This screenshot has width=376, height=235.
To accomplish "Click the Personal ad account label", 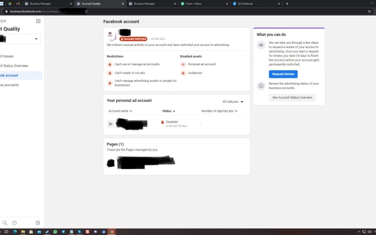I will pyautogui.click(x=202, y=64).
